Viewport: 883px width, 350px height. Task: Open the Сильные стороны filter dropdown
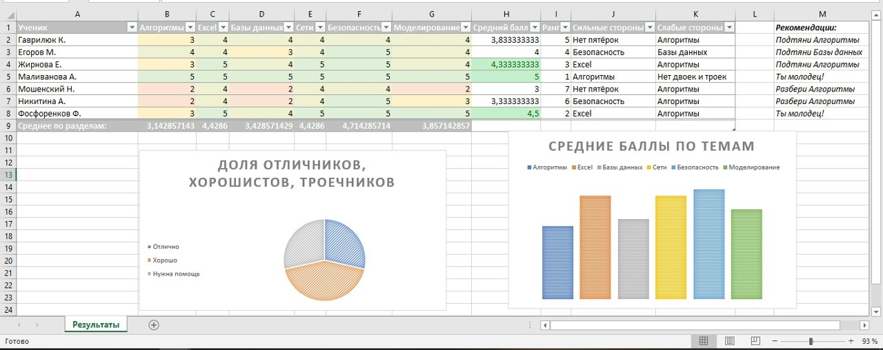[649, 28]
